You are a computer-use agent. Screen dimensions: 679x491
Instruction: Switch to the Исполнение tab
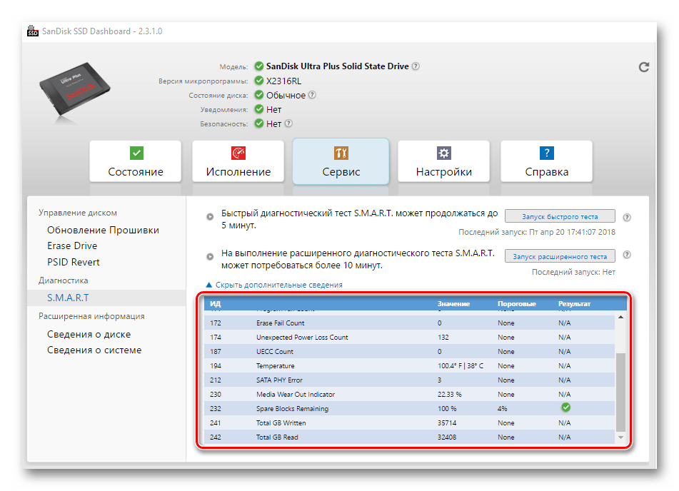coord(238,161)
